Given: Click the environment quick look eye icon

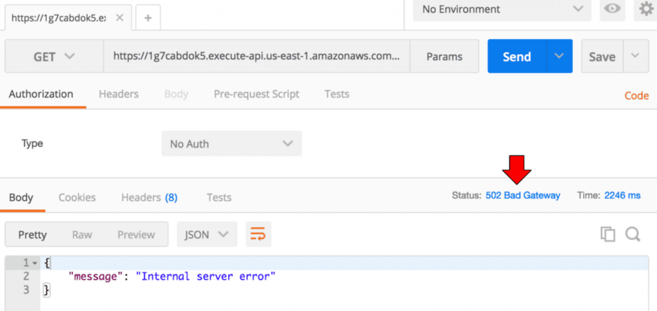Looking at the screenshot, I should click(x=611, y=9).
